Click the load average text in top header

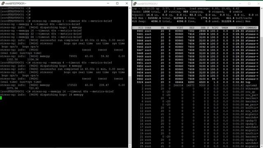[215, 9]
